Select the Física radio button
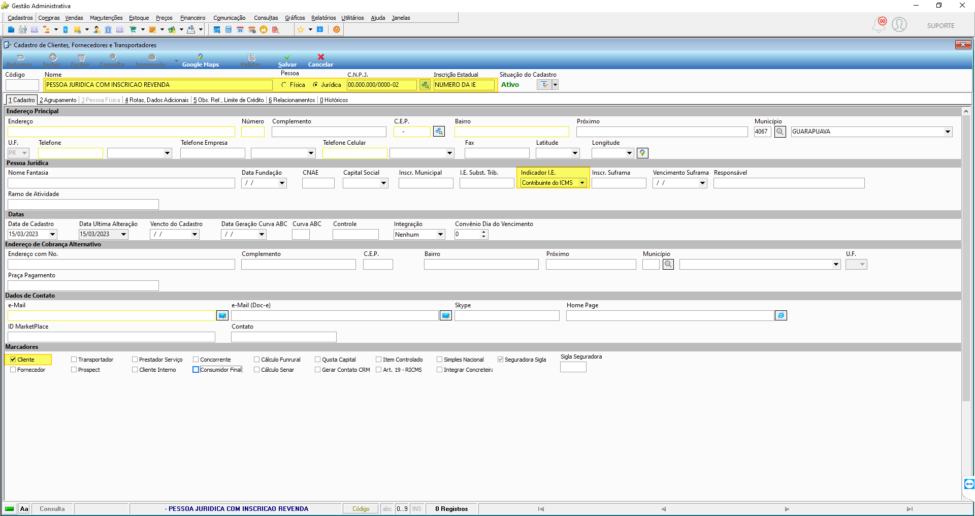Screen dimensions: 975x516 284,85
